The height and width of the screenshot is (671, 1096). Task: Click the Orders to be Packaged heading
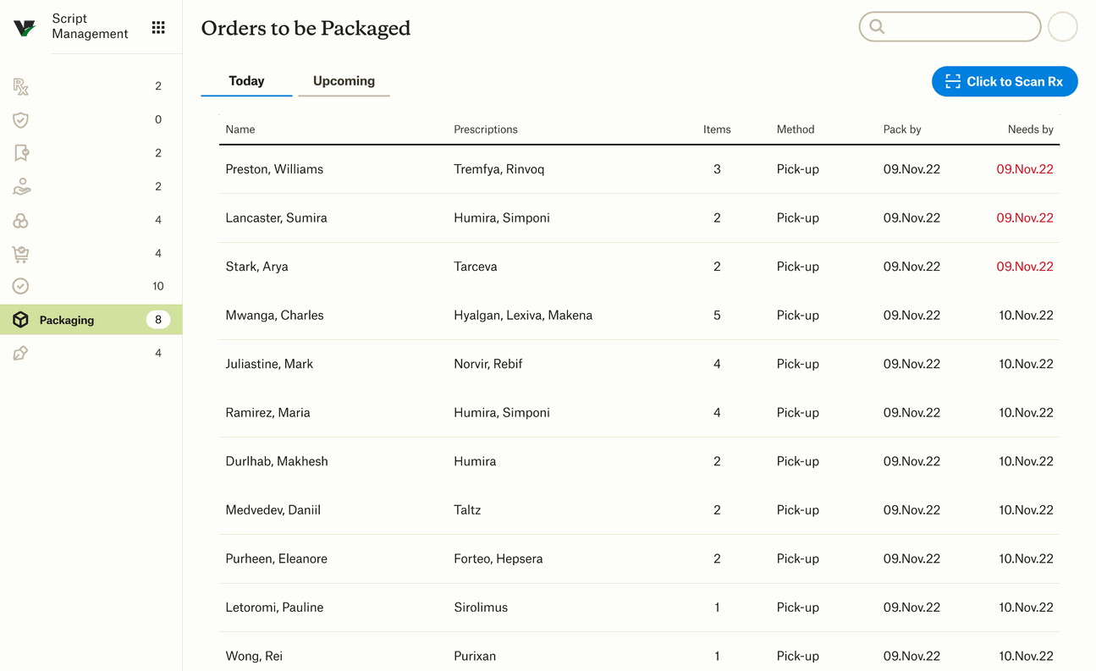click(x=306, y=28)
